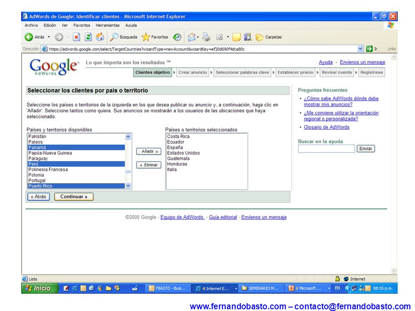This screenshot has height=311, width=415.
Task: Click the Continuar » button
Action: click(x=74, y=197)
